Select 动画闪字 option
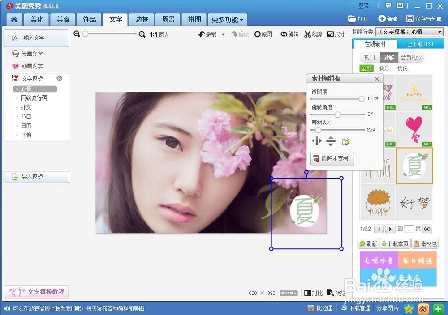 click(27, 66)
